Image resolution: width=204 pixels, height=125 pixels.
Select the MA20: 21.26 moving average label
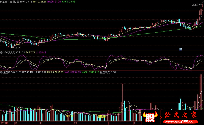click(x=54, y=2)
